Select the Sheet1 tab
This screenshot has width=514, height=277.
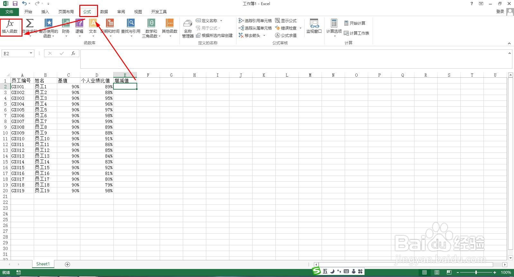pos(43,264)
